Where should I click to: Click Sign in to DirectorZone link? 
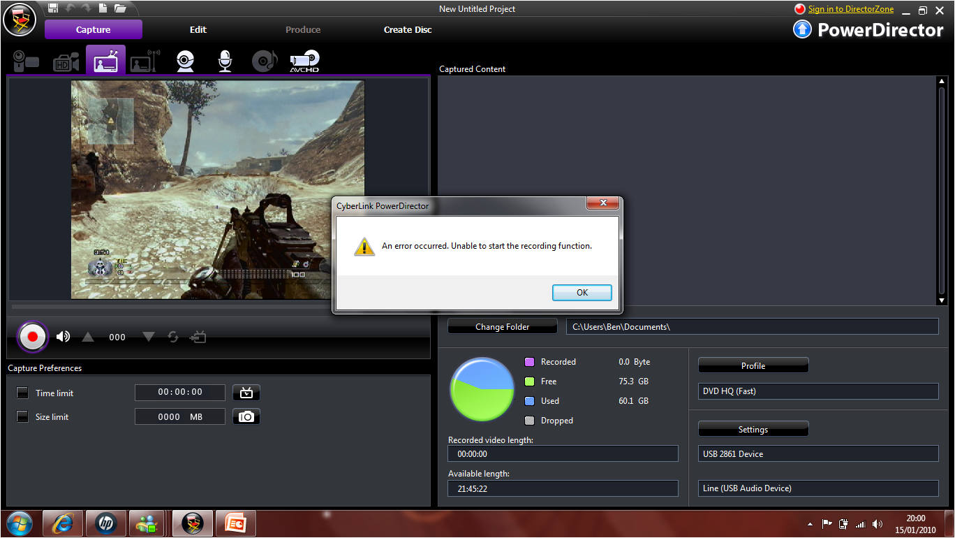click(852, 9)
